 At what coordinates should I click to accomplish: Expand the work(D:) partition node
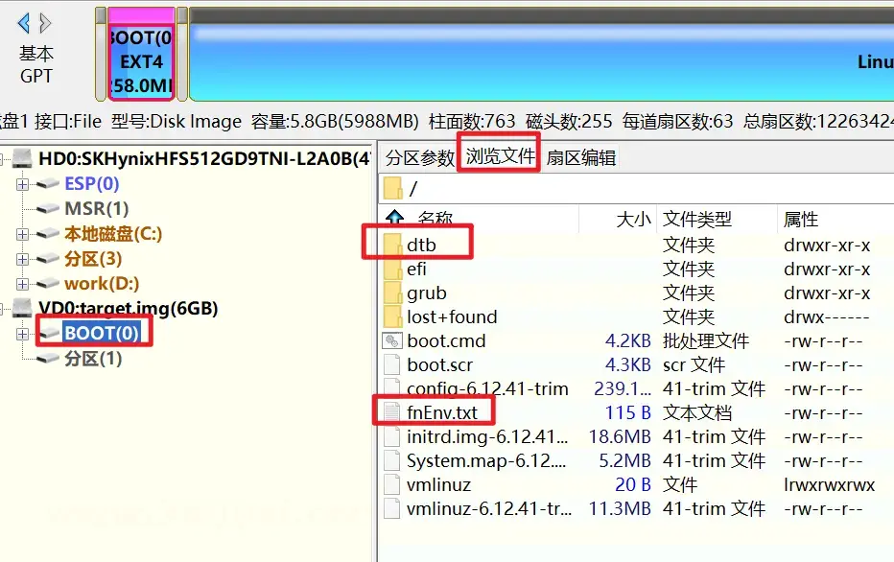coord(22,284)
